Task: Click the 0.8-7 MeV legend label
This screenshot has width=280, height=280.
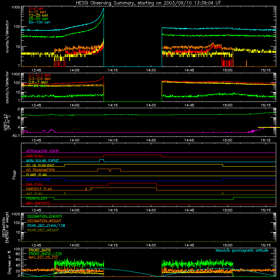Action: 38,82
